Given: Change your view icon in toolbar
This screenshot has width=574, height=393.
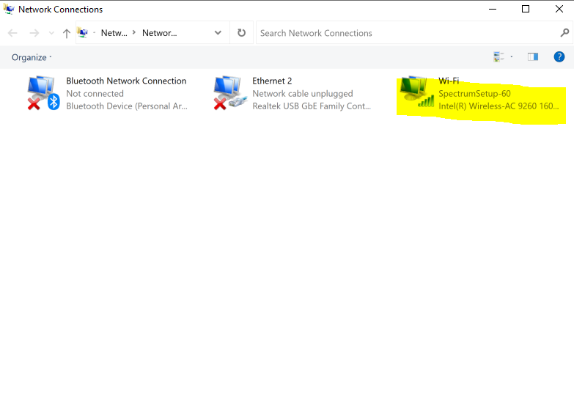Looking at the screenshot, I should click(x=498, y=56).
